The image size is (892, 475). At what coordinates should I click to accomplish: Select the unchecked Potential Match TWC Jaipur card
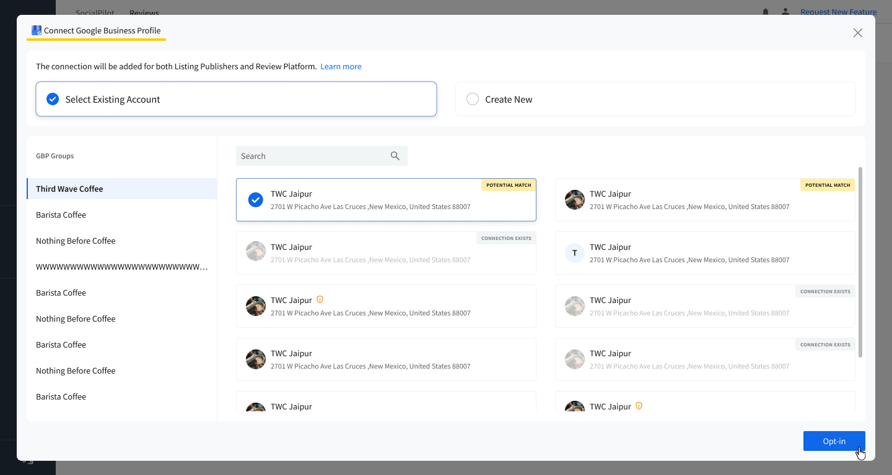705,200
